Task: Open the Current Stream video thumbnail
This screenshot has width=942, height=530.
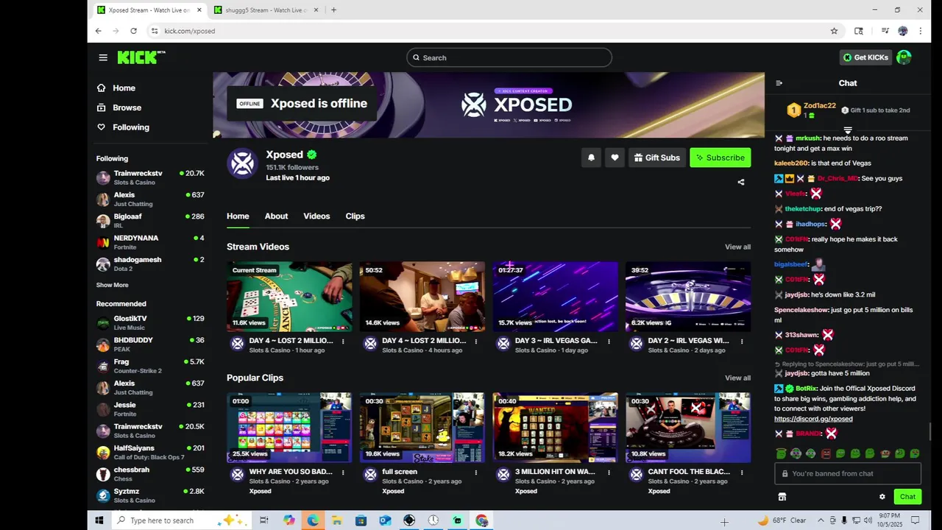Action: point(289,297)
